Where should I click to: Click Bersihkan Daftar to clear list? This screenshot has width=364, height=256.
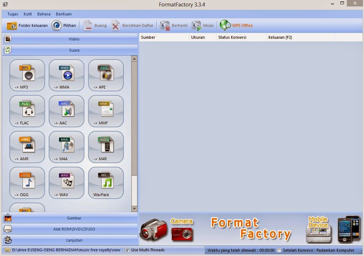tap(132, 25)
